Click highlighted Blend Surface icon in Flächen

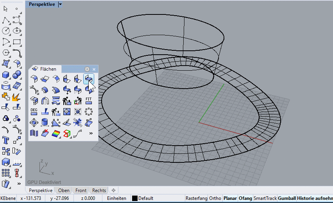click(x=89, y=79)
